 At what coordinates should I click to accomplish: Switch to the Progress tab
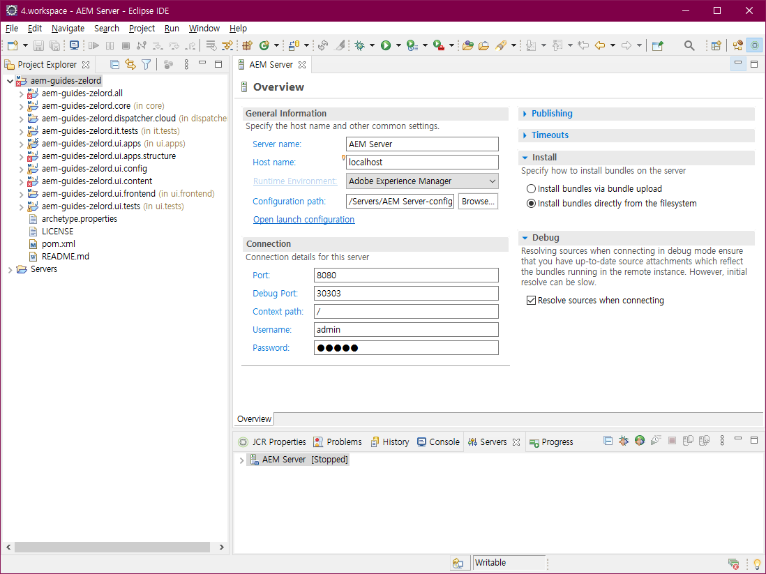tap(551, 441)
